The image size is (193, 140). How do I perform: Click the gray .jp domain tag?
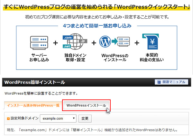[x=83, y=41]
